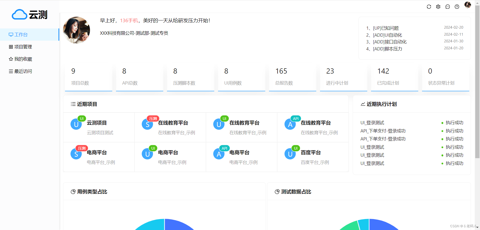Image resolution: width=480 pixels, height=230 pixels.
Task: Click the pie icon next to 用例类型占比
Action: pyautogui.click(x=73, y=192)
